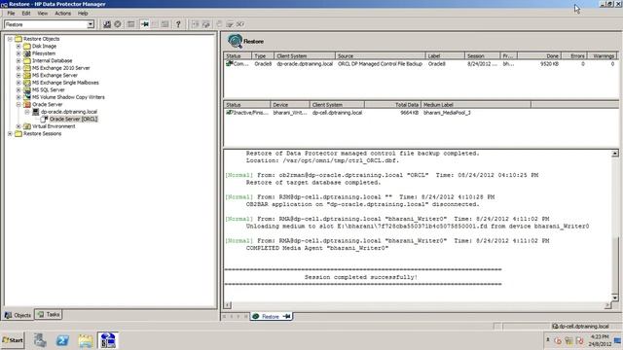Sort by the Client System column header

click(x=305, y=56)
